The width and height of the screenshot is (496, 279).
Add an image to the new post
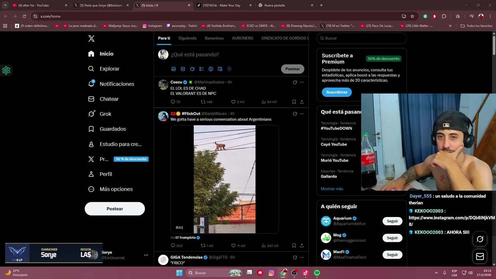tap(174, 69)
